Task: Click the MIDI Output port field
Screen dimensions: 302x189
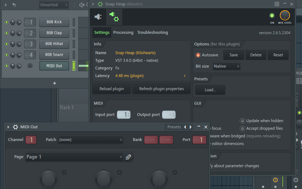Action: click(x=169, y=115)
